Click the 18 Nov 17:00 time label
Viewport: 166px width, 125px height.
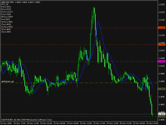click(x=20, y=123)
